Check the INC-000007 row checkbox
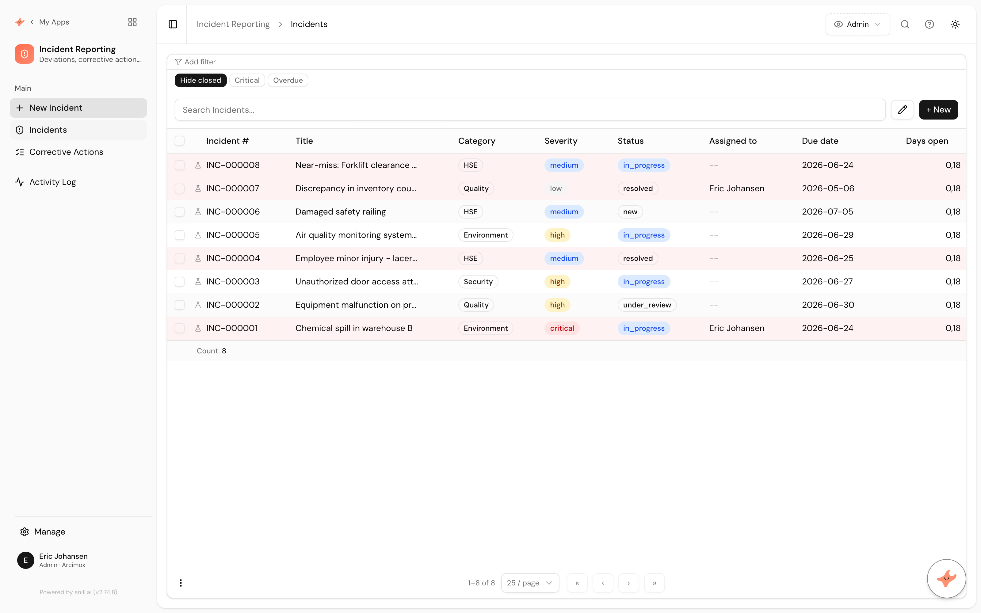 [180, 188]
